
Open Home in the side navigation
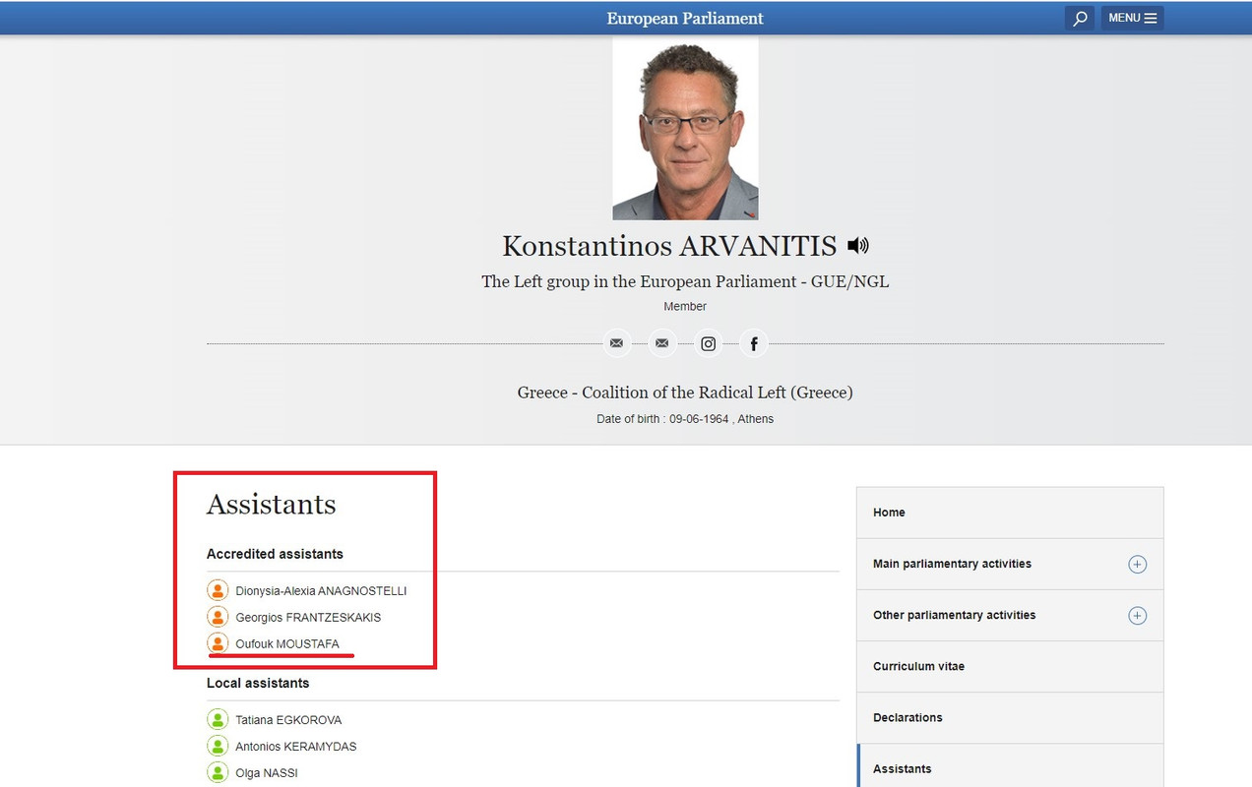pos(1010,513)
